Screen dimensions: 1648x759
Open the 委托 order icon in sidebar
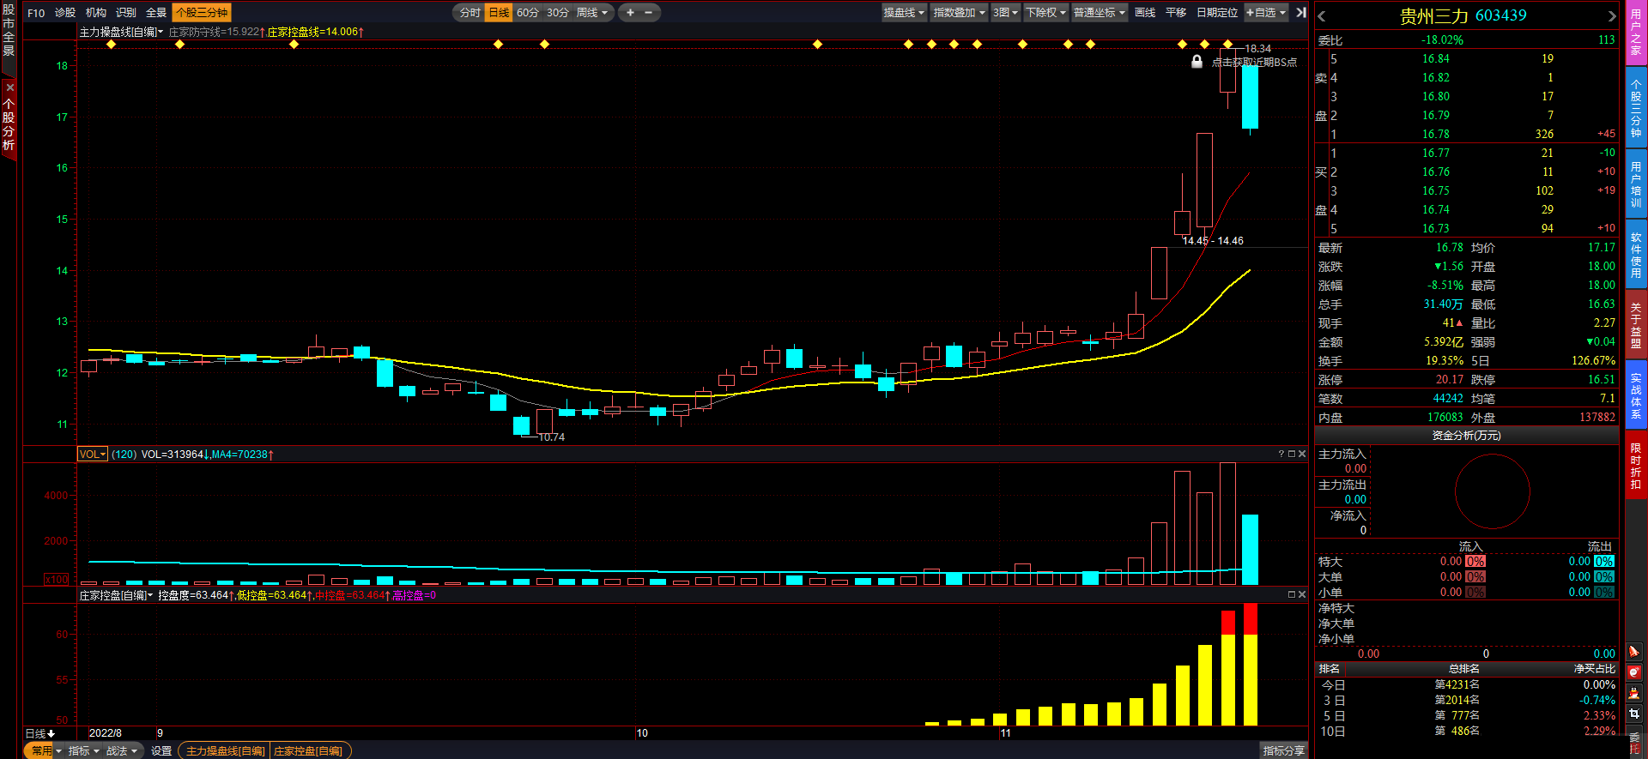point(1634,742)
